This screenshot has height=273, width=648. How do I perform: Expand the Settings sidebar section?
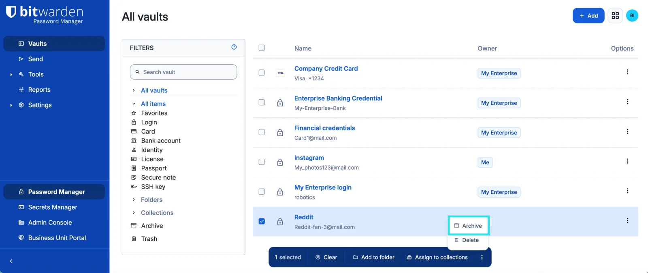pyautogui.click(x=11, y=105)
